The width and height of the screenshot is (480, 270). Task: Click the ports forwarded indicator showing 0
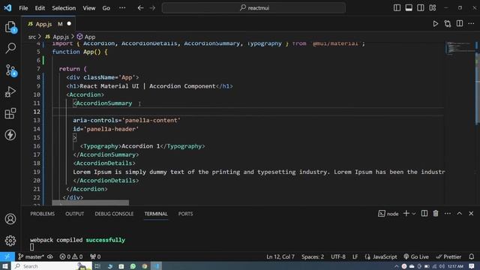95,256
